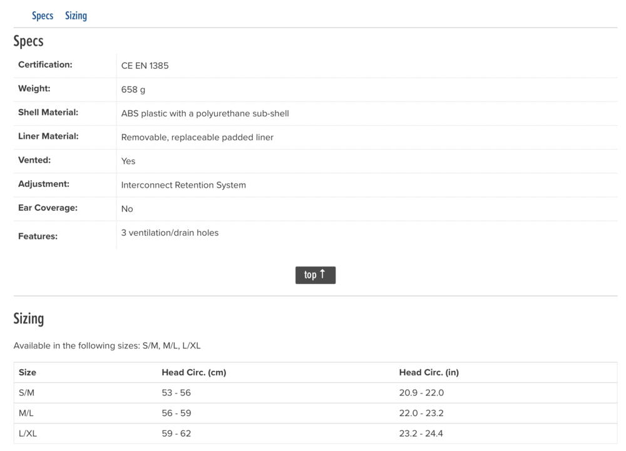Click the 3 ventilation/drain holes feature

(x=170, y=233)
